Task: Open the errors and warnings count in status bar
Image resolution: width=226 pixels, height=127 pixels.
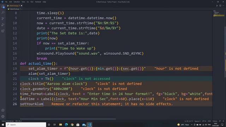Action: point(18,121)
